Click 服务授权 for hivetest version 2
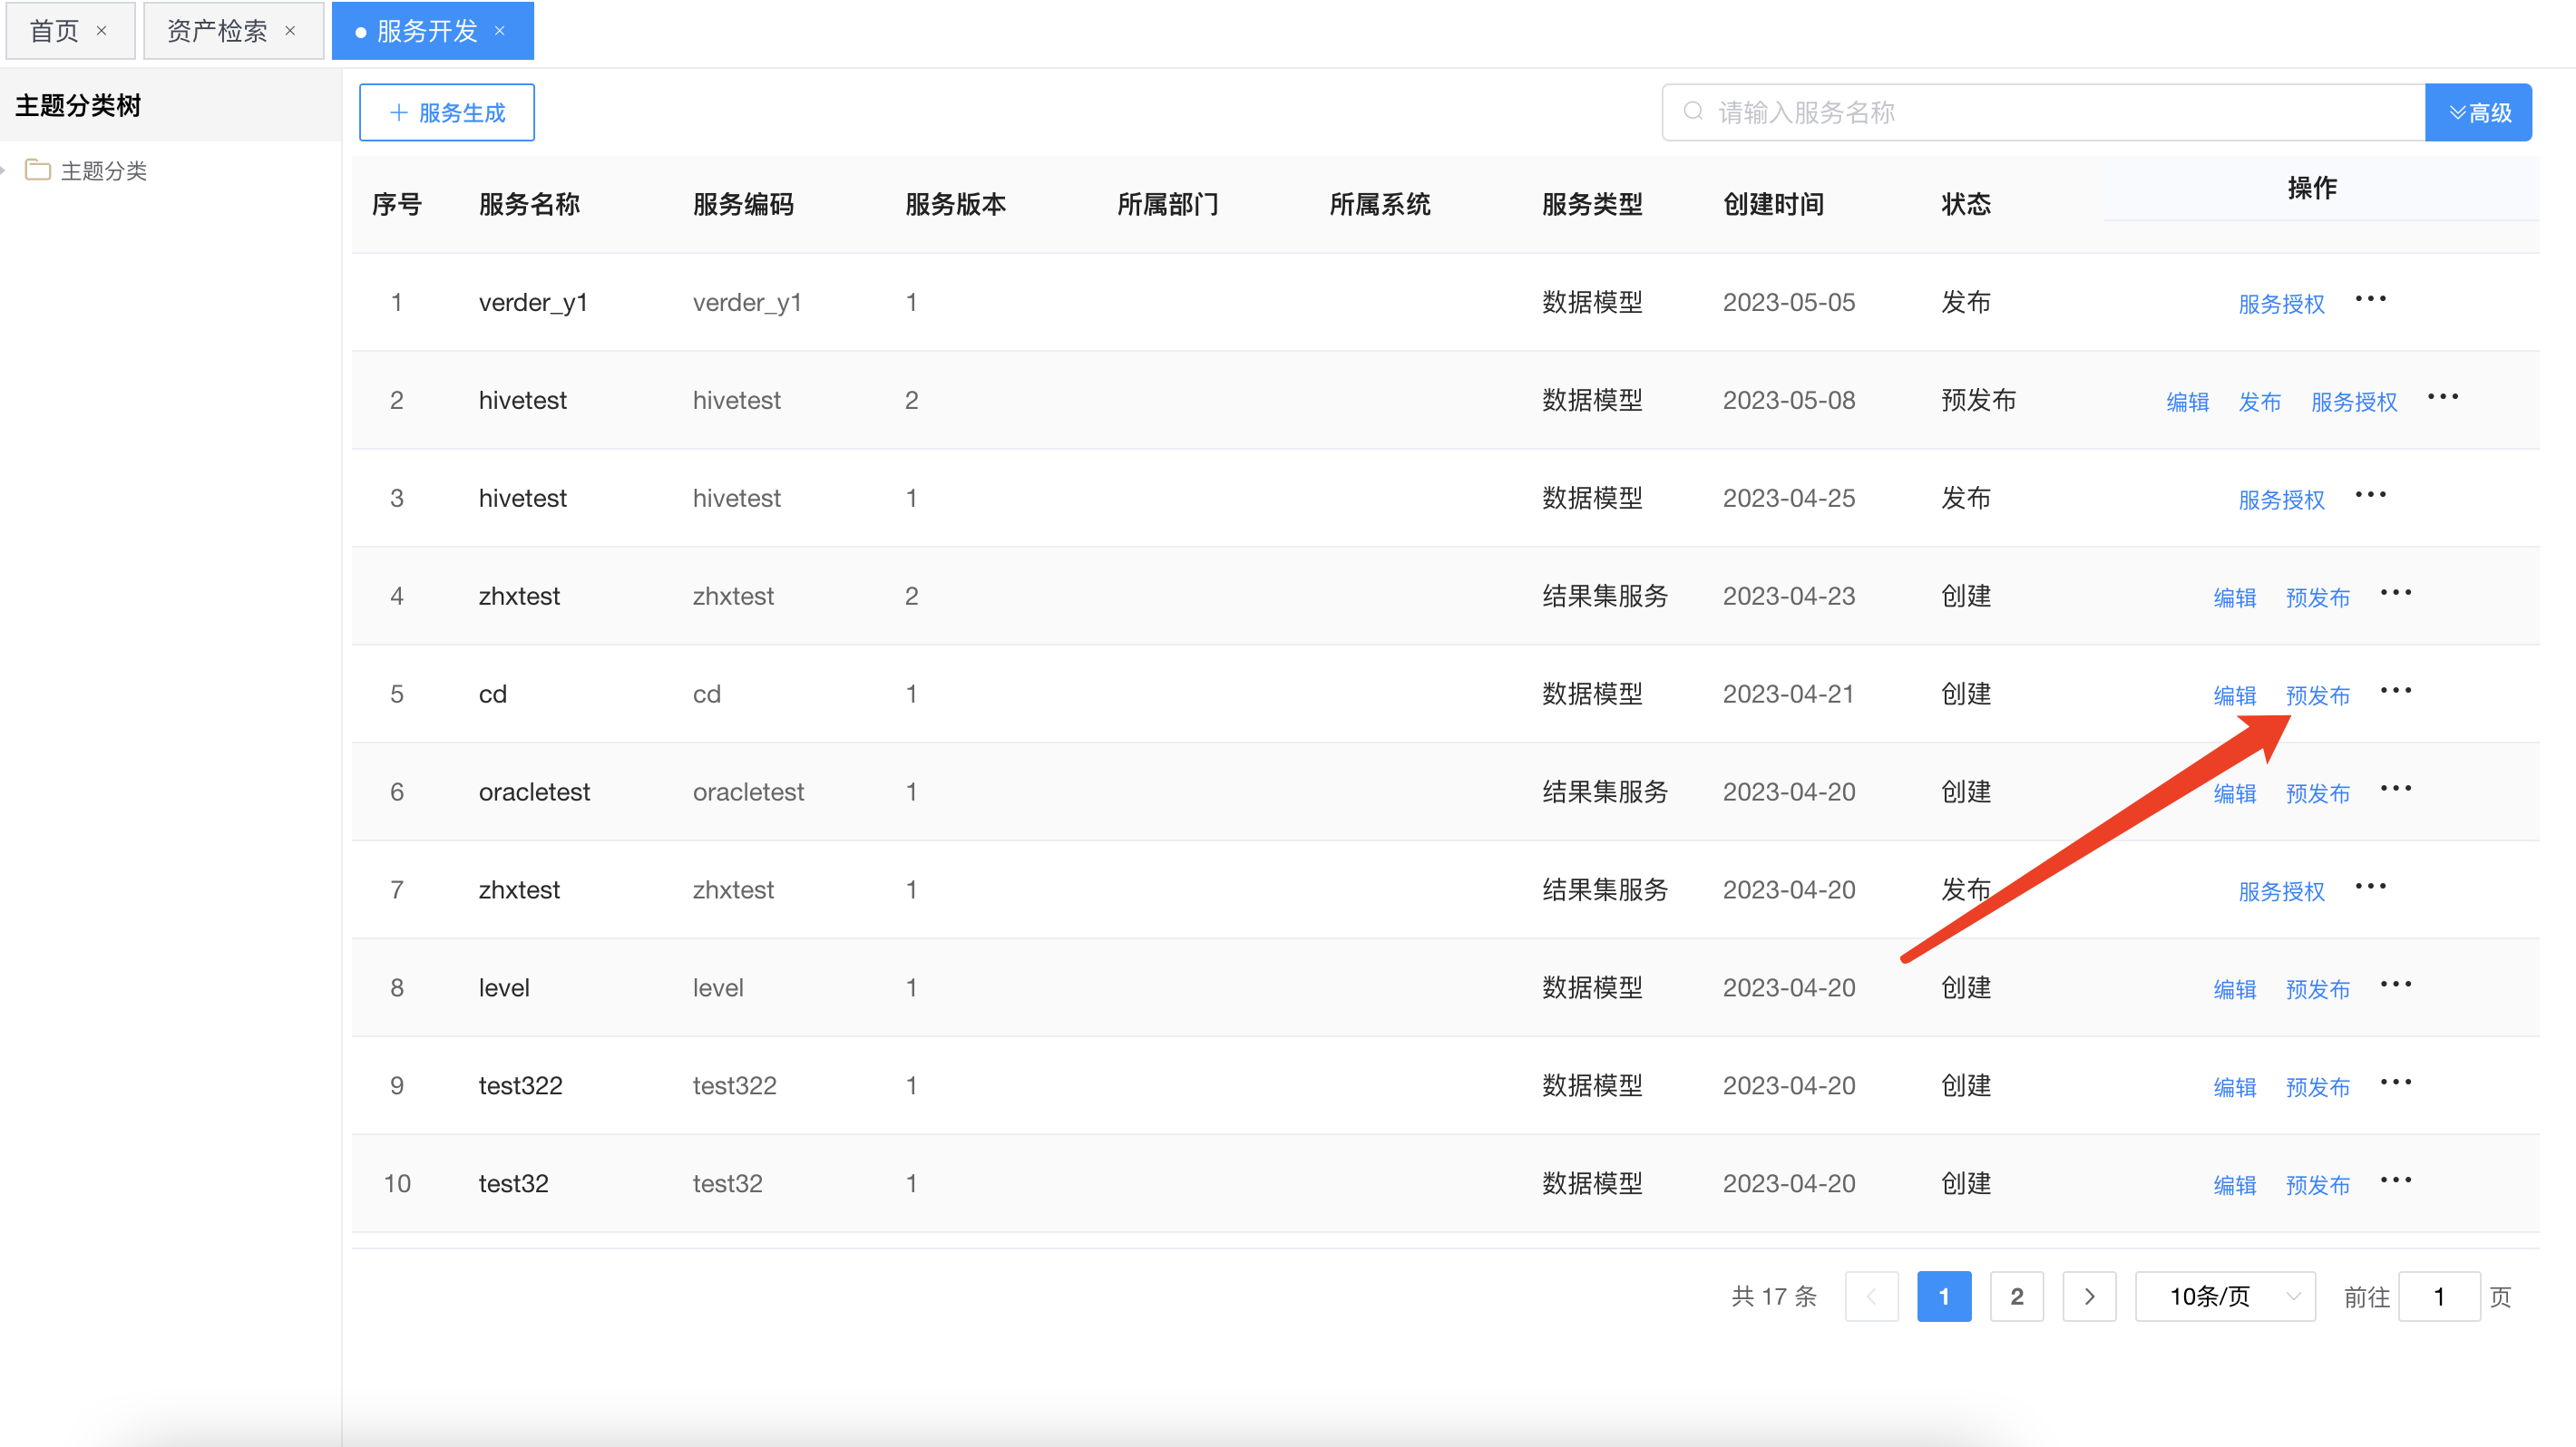 [x=2354, y=402]
